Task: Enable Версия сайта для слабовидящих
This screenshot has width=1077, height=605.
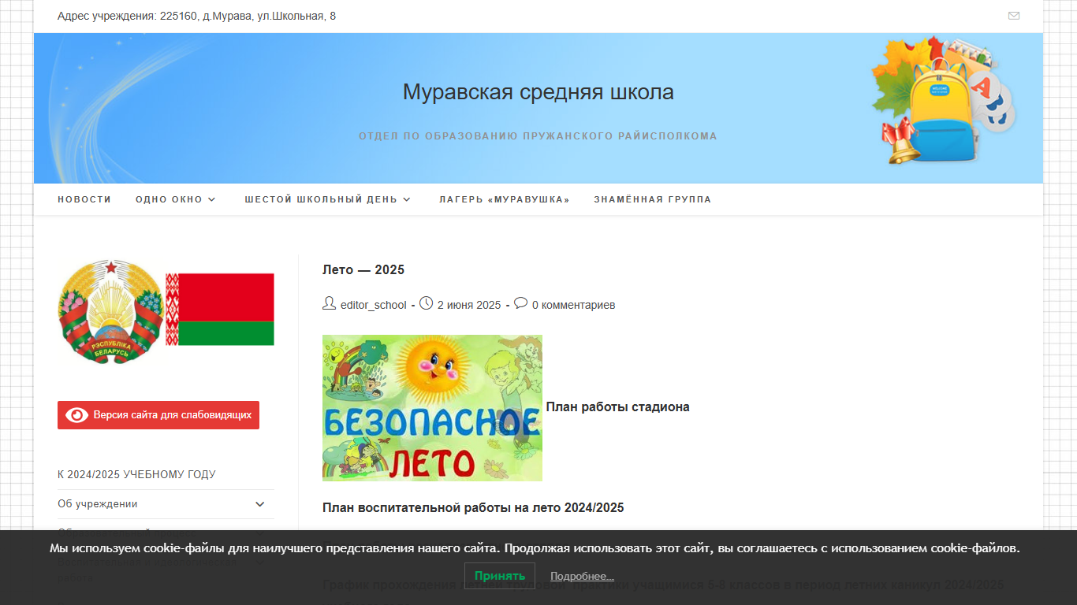Action: click(158, 415)
